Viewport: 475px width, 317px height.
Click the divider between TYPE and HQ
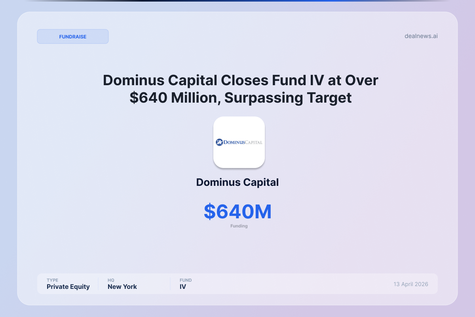98,284
